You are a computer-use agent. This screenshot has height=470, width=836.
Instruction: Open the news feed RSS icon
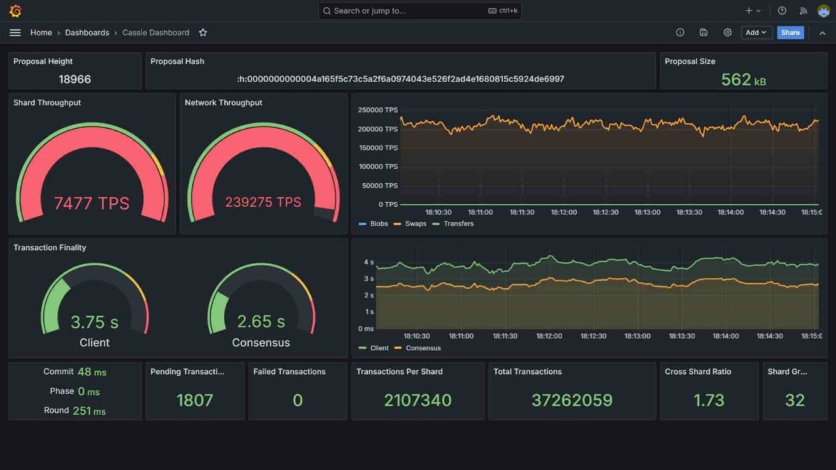(803, 11)
